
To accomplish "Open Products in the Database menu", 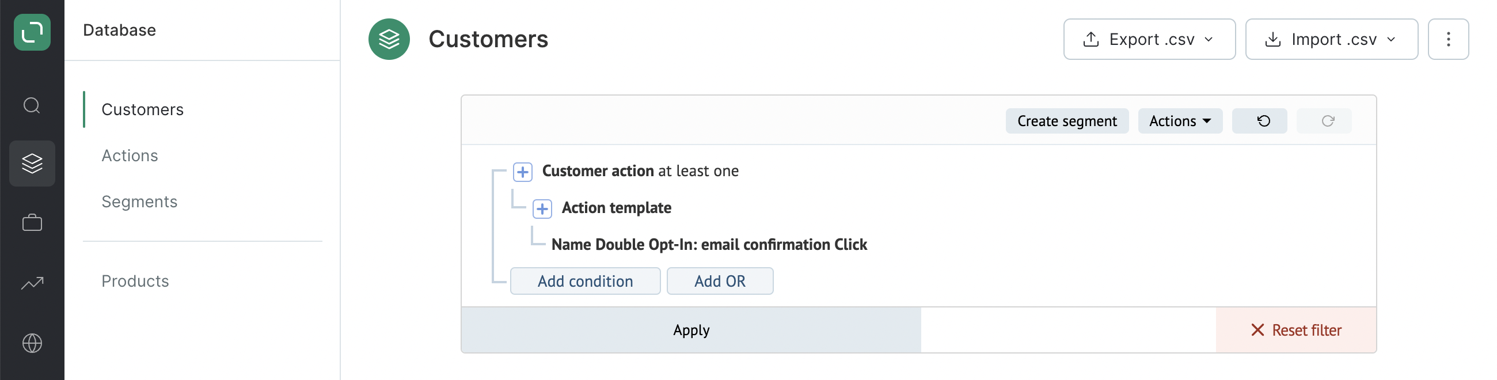I will [x=135, y=281].
